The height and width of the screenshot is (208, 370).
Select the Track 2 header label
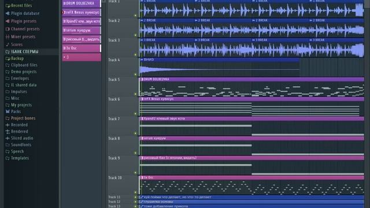point(114,21)
